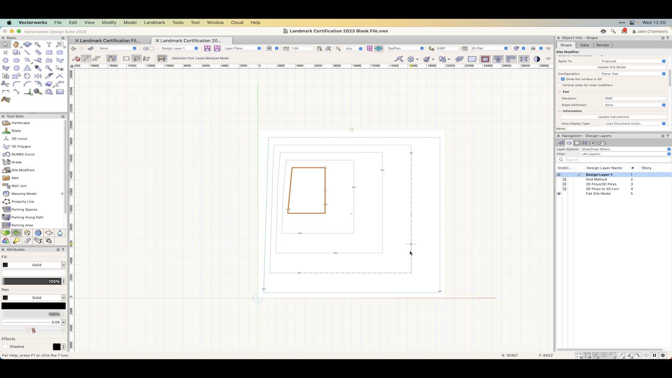Open the Slope Definition dropdown

pos(634,105)
